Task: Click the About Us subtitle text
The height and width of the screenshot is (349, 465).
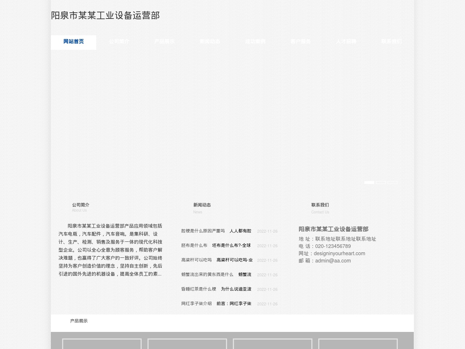Action: (x=79, y=210)
